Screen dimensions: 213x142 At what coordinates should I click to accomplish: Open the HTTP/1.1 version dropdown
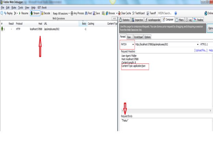(207, 44)
